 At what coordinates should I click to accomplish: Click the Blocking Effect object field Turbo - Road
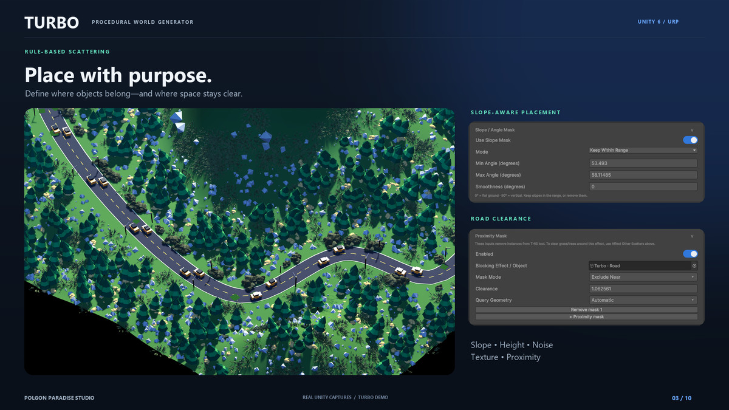click(x=639, y=265)
